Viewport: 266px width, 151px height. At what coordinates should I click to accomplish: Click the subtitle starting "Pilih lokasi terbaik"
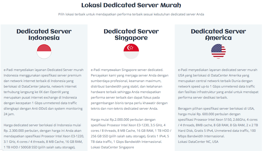tap(131, 14)
